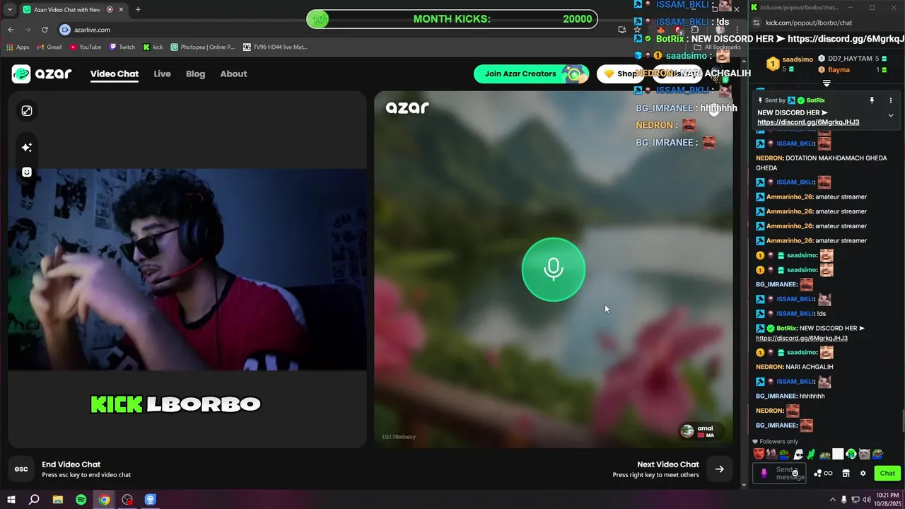
Task: Open pinned Discord link
Action: (808, 122)
